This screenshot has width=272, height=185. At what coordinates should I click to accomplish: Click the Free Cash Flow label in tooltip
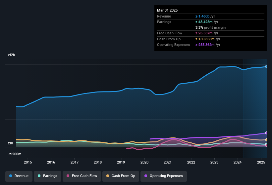coord(170,33)
